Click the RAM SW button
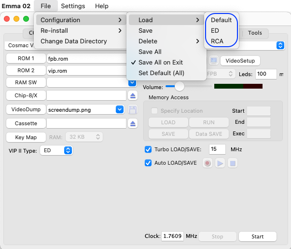Viewport: 291px width, 249px height. point(26,82)
